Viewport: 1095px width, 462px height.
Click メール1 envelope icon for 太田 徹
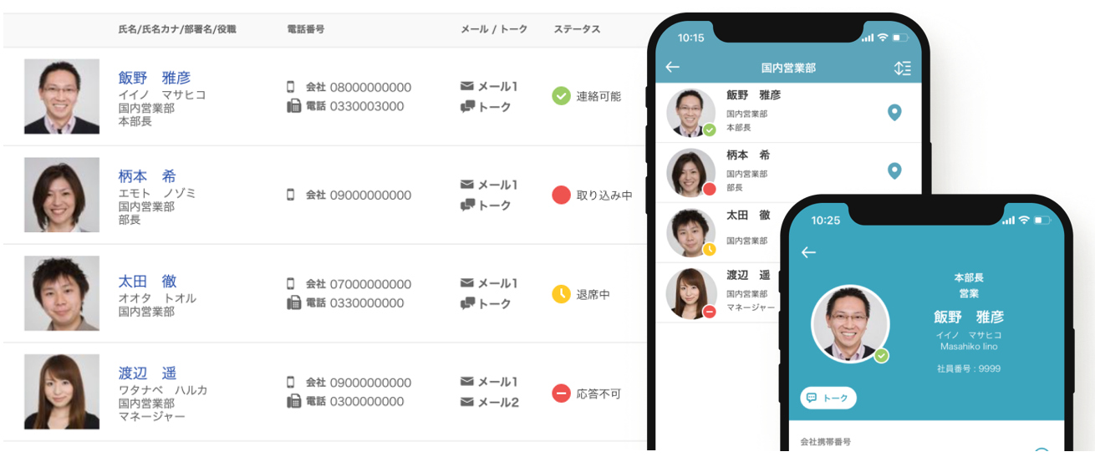[x=467, y=283]
